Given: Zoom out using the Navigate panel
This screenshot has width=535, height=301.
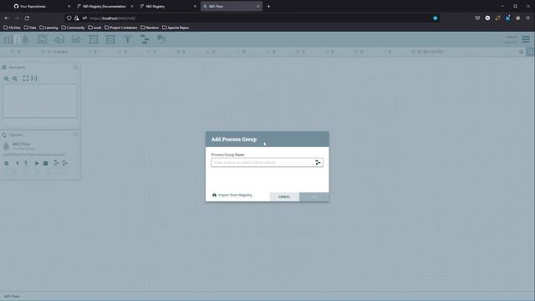Looking at the screenshot, I should coord(15,79).
